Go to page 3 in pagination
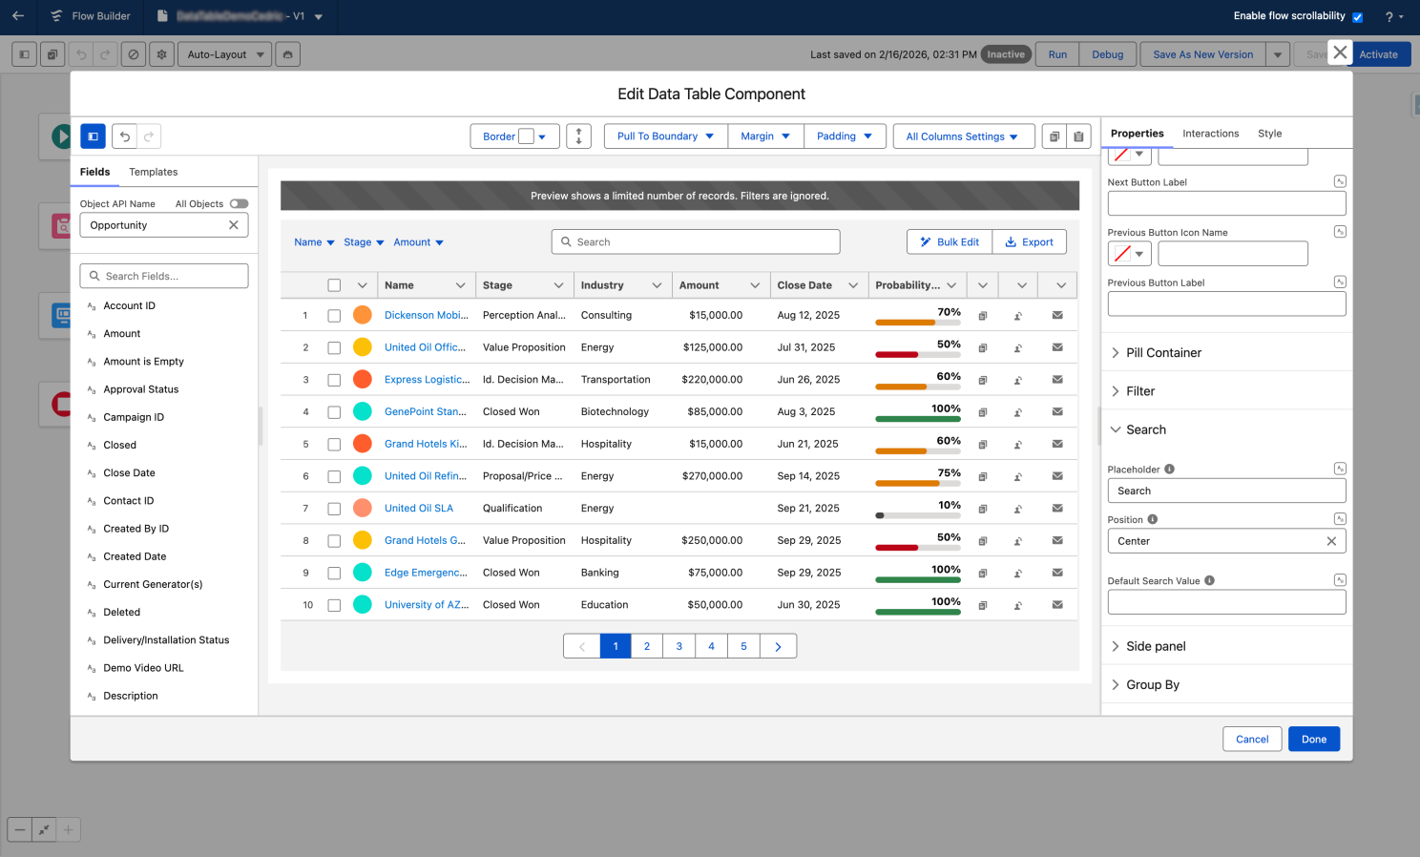The image size is (1420, 857). click(679, 646)
